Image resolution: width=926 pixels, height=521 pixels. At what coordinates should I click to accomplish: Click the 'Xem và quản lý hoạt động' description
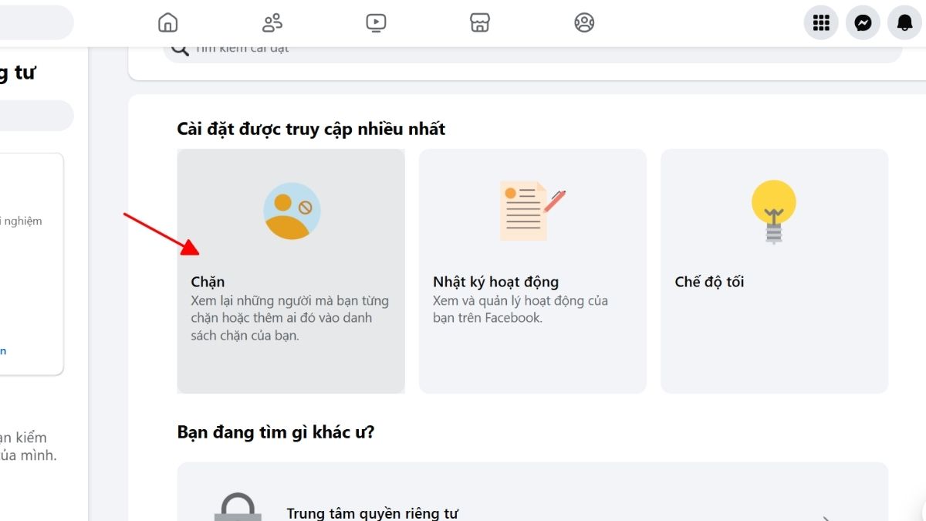click(x=520, y=309)
